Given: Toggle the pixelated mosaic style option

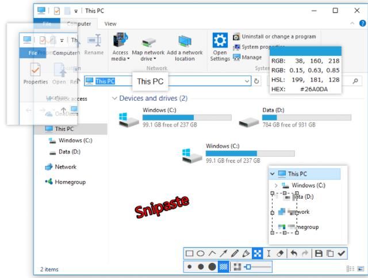Looking at the screenshot, I should coord(237,266).
